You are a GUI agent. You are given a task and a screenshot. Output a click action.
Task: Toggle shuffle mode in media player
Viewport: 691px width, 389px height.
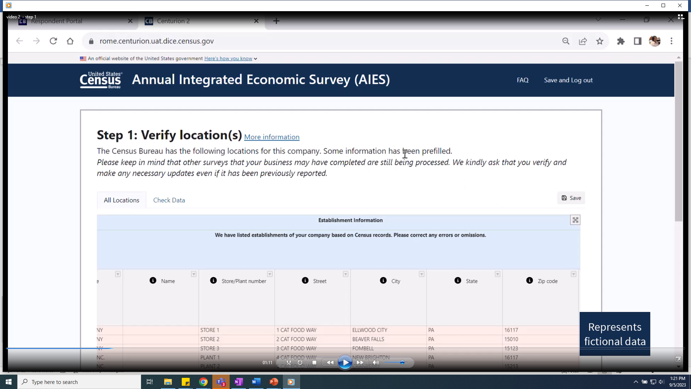289,363
